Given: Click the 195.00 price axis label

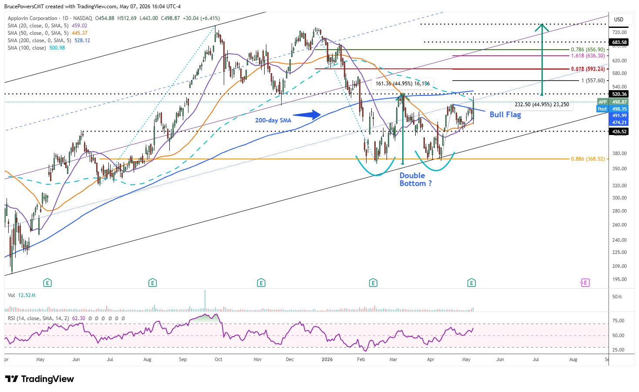Looking at the screenshot, I should click(x=619, y=279).
